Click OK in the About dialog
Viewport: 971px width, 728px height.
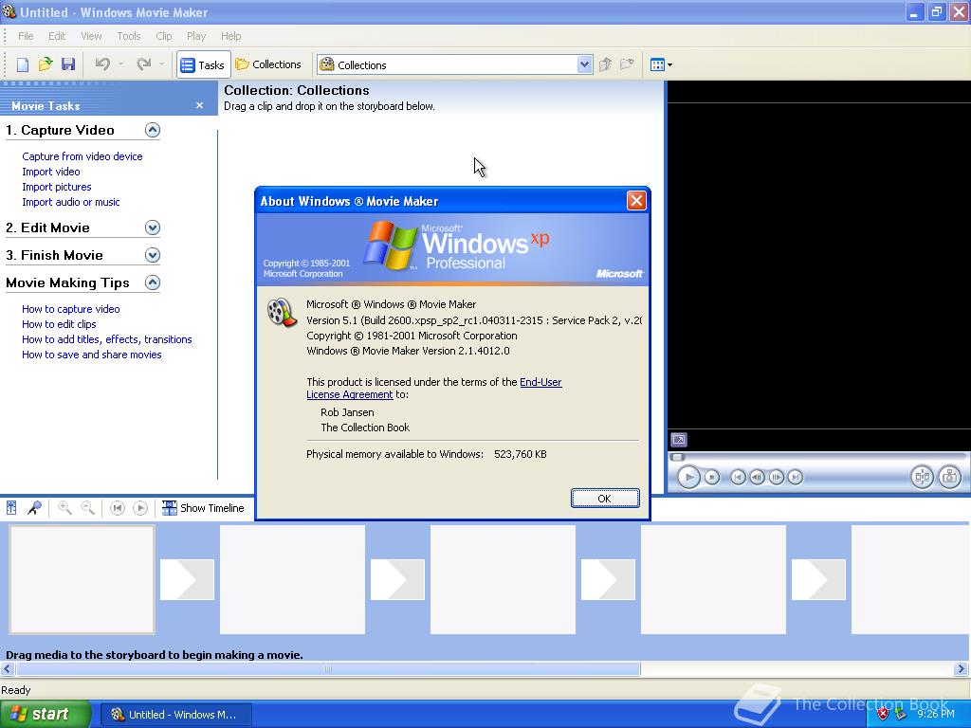(605, 499)
